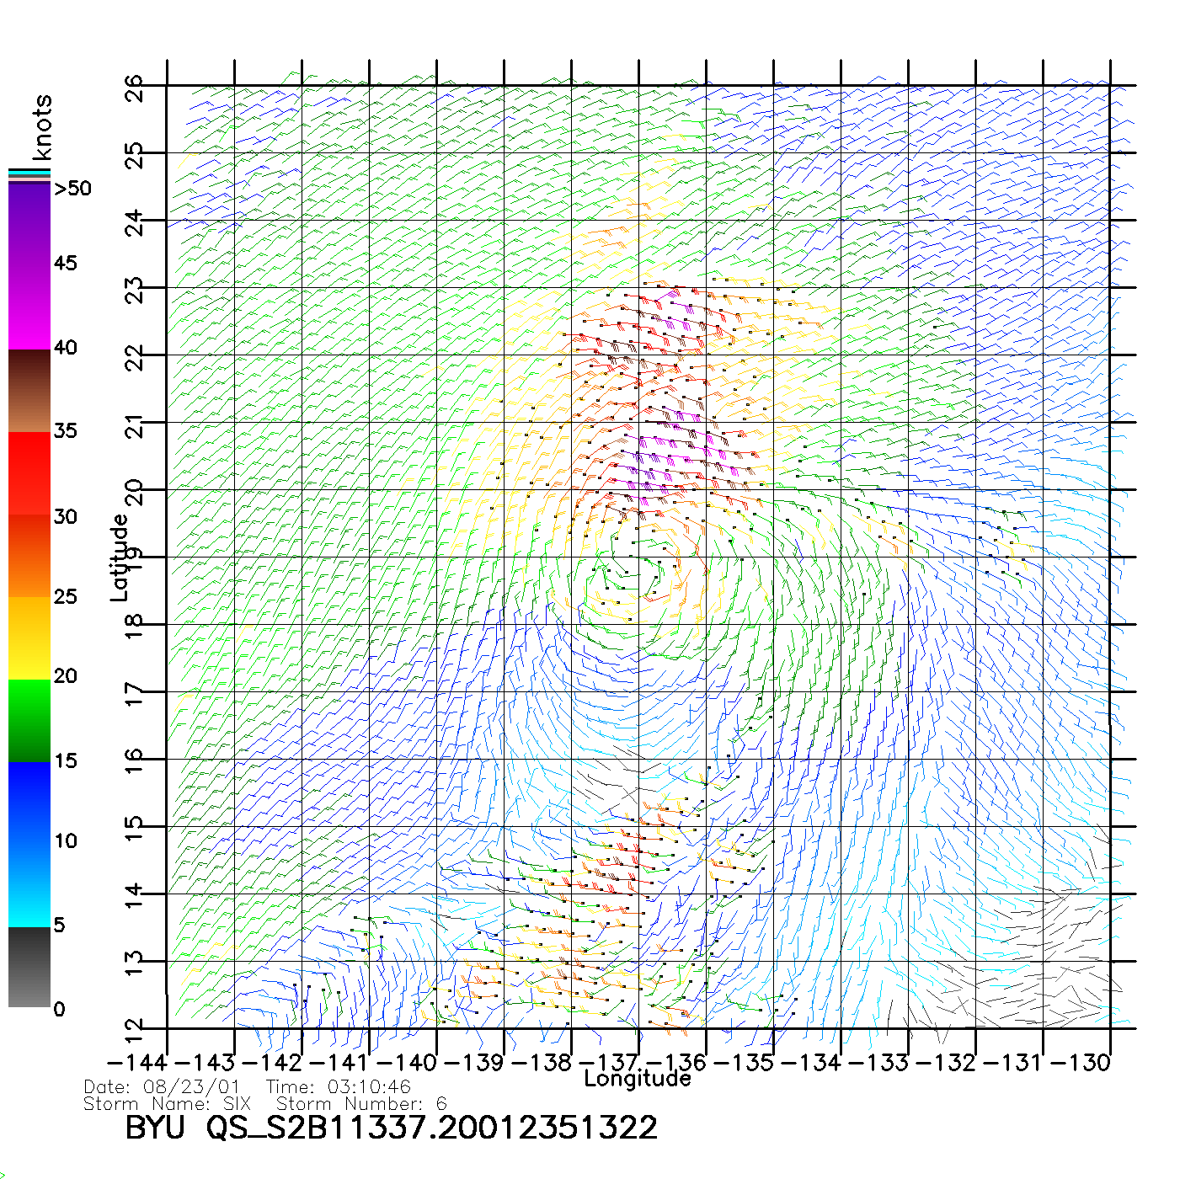Click the green 15–20 knots legend segment
This screenshot has height=1179, width=1196.
point(29,720)
